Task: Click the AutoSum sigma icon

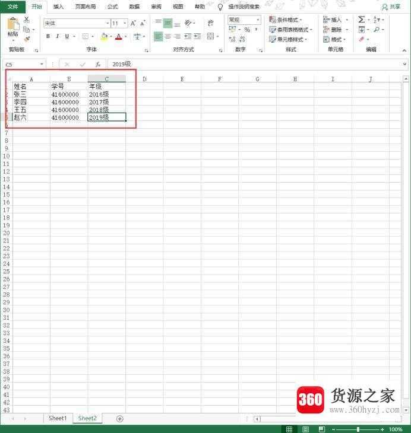Action: pos(361,20)
